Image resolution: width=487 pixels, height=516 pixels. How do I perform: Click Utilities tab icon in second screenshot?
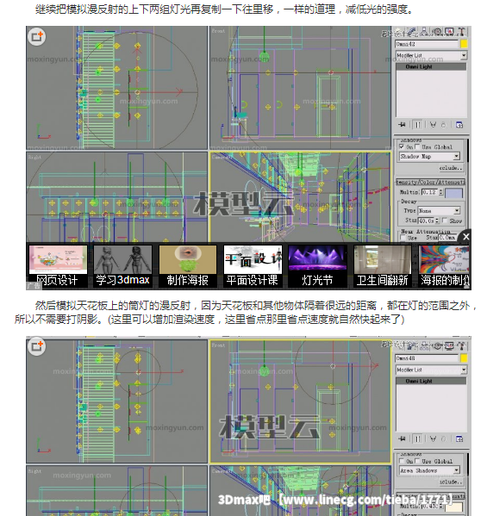pos(461,345)
